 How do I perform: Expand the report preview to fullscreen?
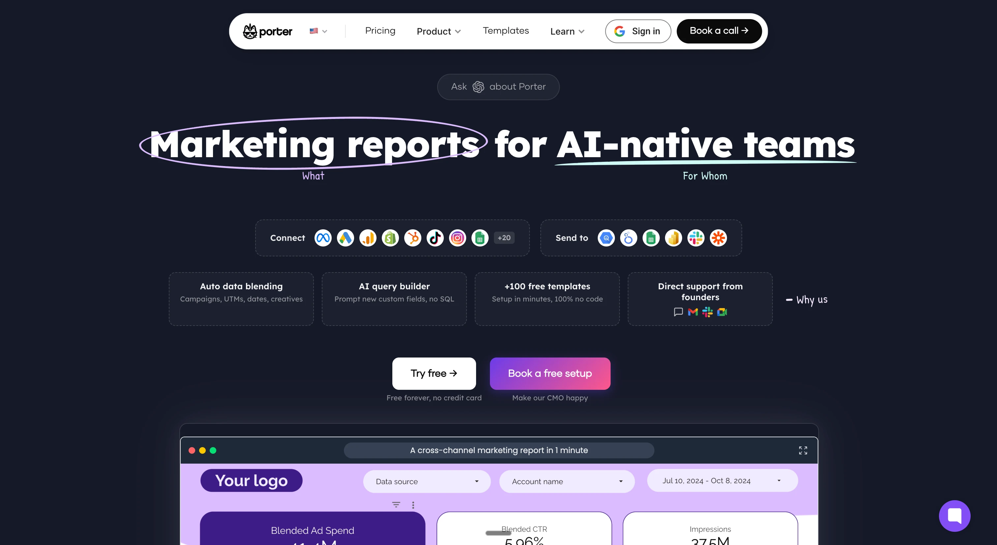coord(803,450)
